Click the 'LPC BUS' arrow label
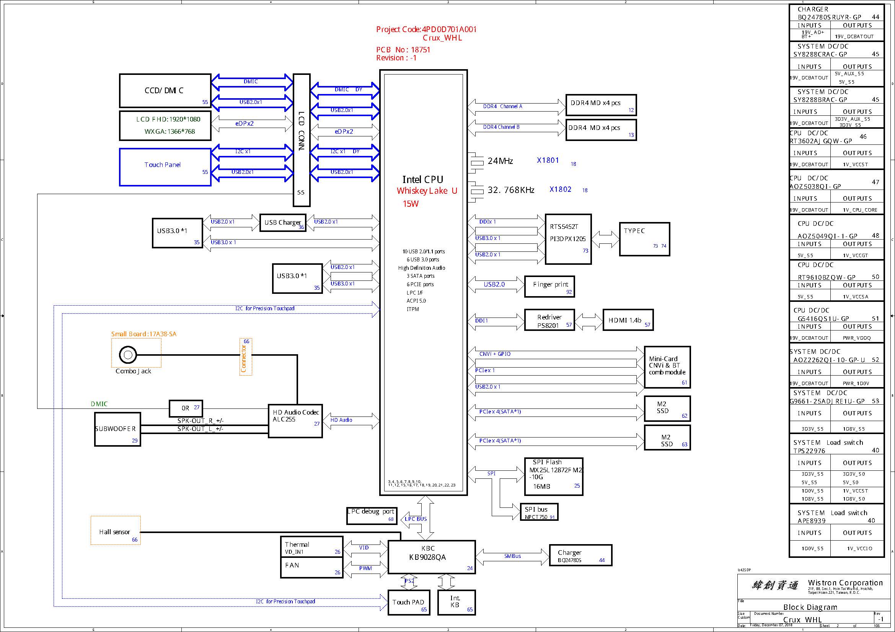895x632 pixels. click(x=416, y=519)
